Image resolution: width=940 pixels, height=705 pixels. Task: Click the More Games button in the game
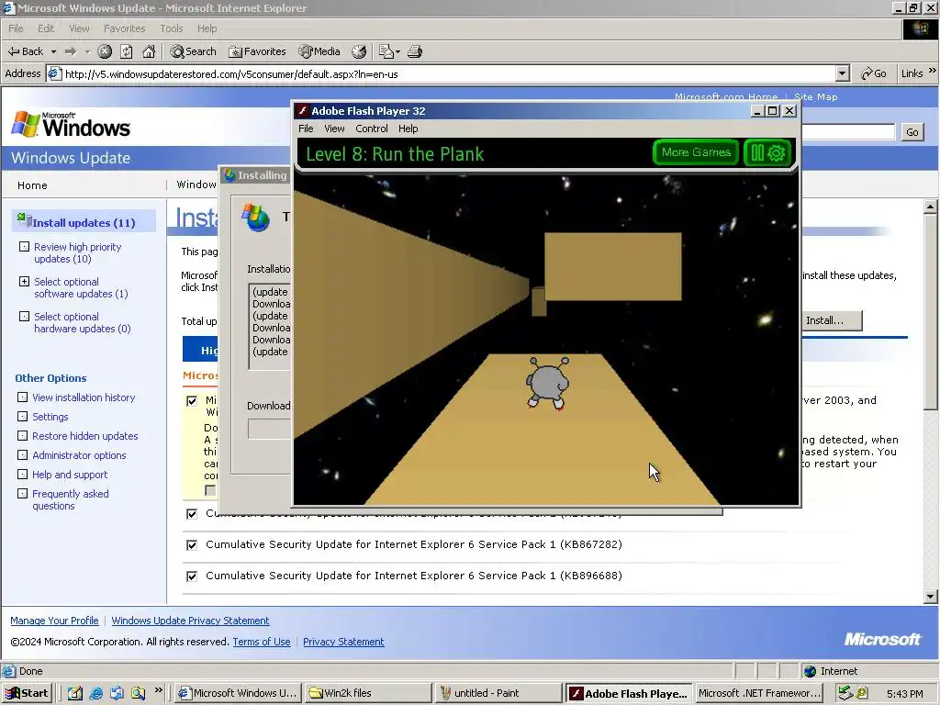(696, 152)
